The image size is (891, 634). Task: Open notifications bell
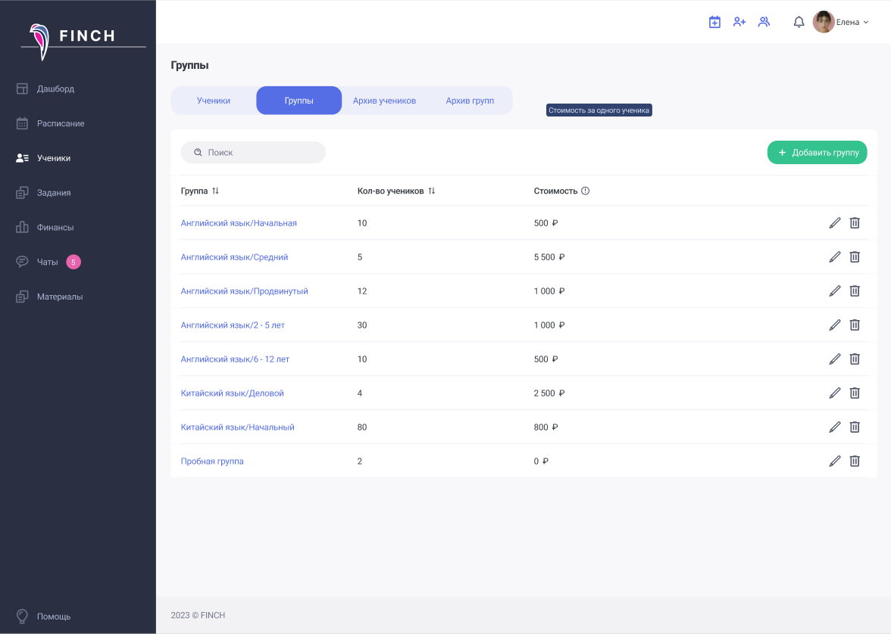point(799,22)
